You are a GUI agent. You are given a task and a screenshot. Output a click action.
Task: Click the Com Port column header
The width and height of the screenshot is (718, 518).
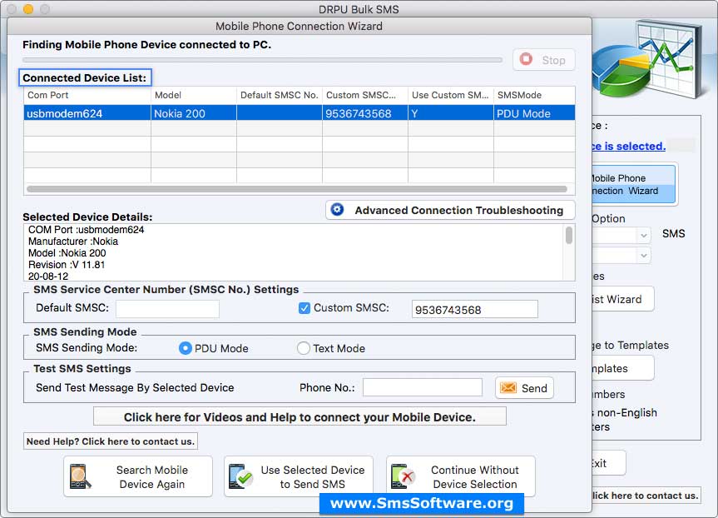[x=87, y=95]
